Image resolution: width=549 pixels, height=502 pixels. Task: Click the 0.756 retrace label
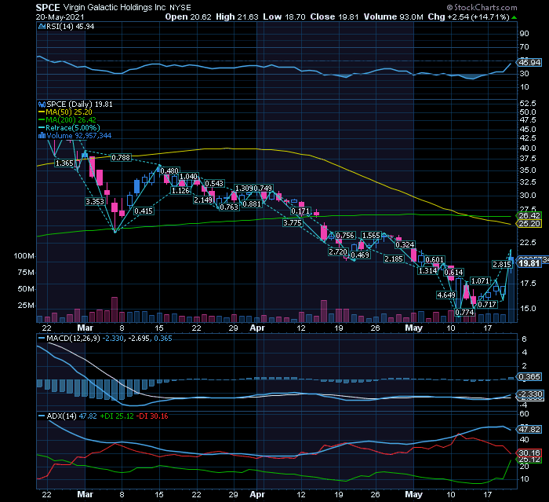(345, 236)
